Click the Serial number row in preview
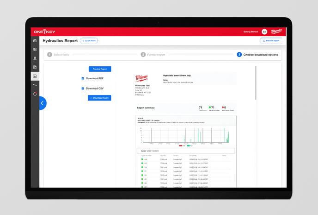The width and height of the screenshot is (318, 215). point(186,151)
